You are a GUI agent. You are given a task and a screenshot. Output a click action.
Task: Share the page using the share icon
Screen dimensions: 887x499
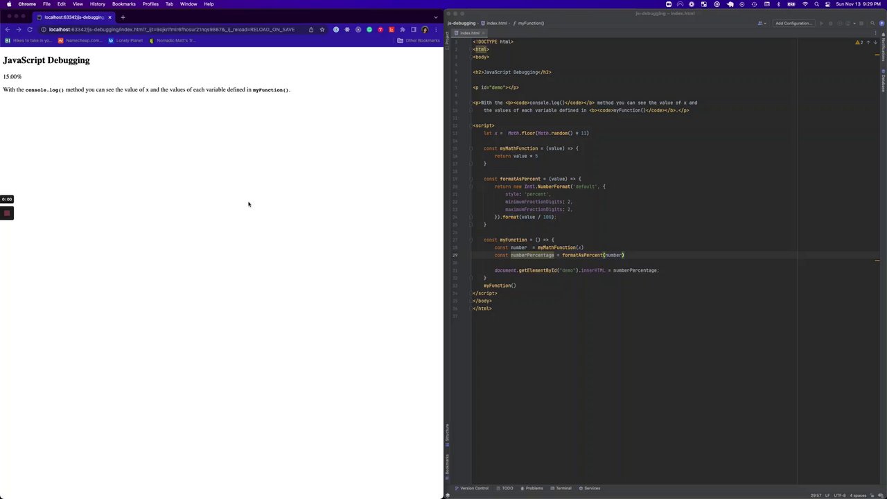(x=311, y=29)
